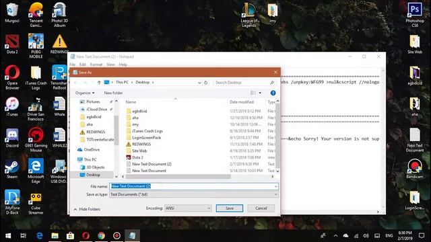Open the Task View button on the taskbar

coord(24,235)
